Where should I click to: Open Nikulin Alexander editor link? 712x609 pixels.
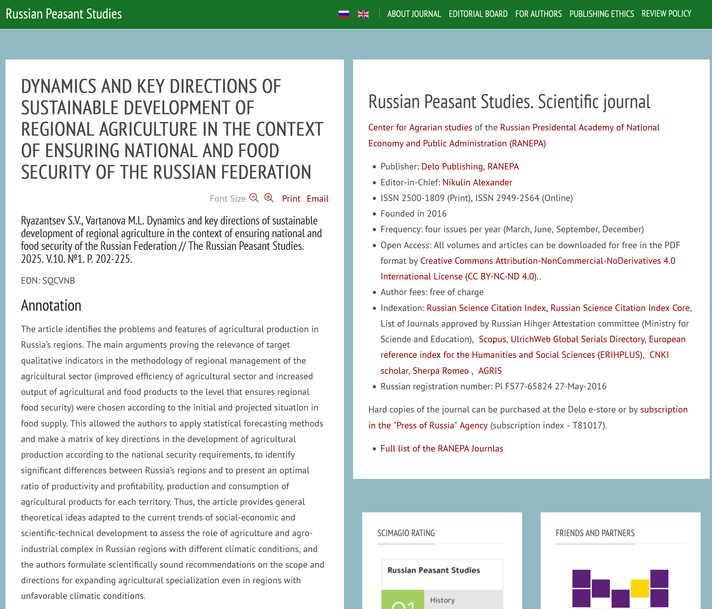coord(477,183)
